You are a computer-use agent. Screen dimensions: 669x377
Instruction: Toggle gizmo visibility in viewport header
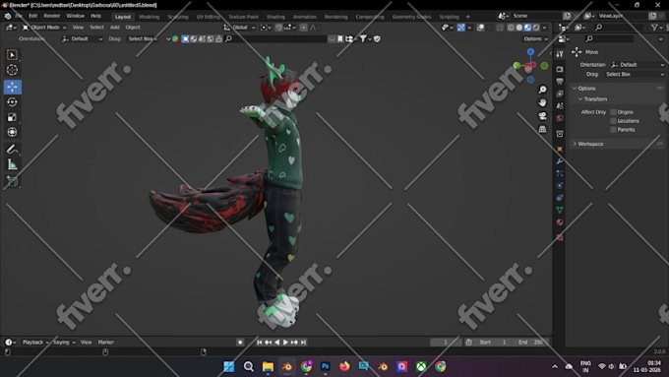(x=461, y=28)
